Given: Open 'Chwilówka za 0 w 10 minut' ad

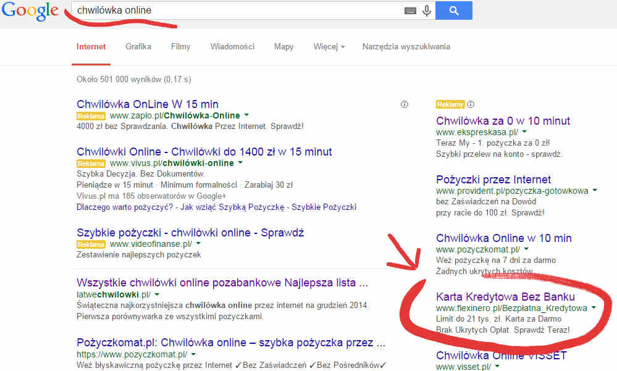Looking at the screenshot, I should coord(503,121).
